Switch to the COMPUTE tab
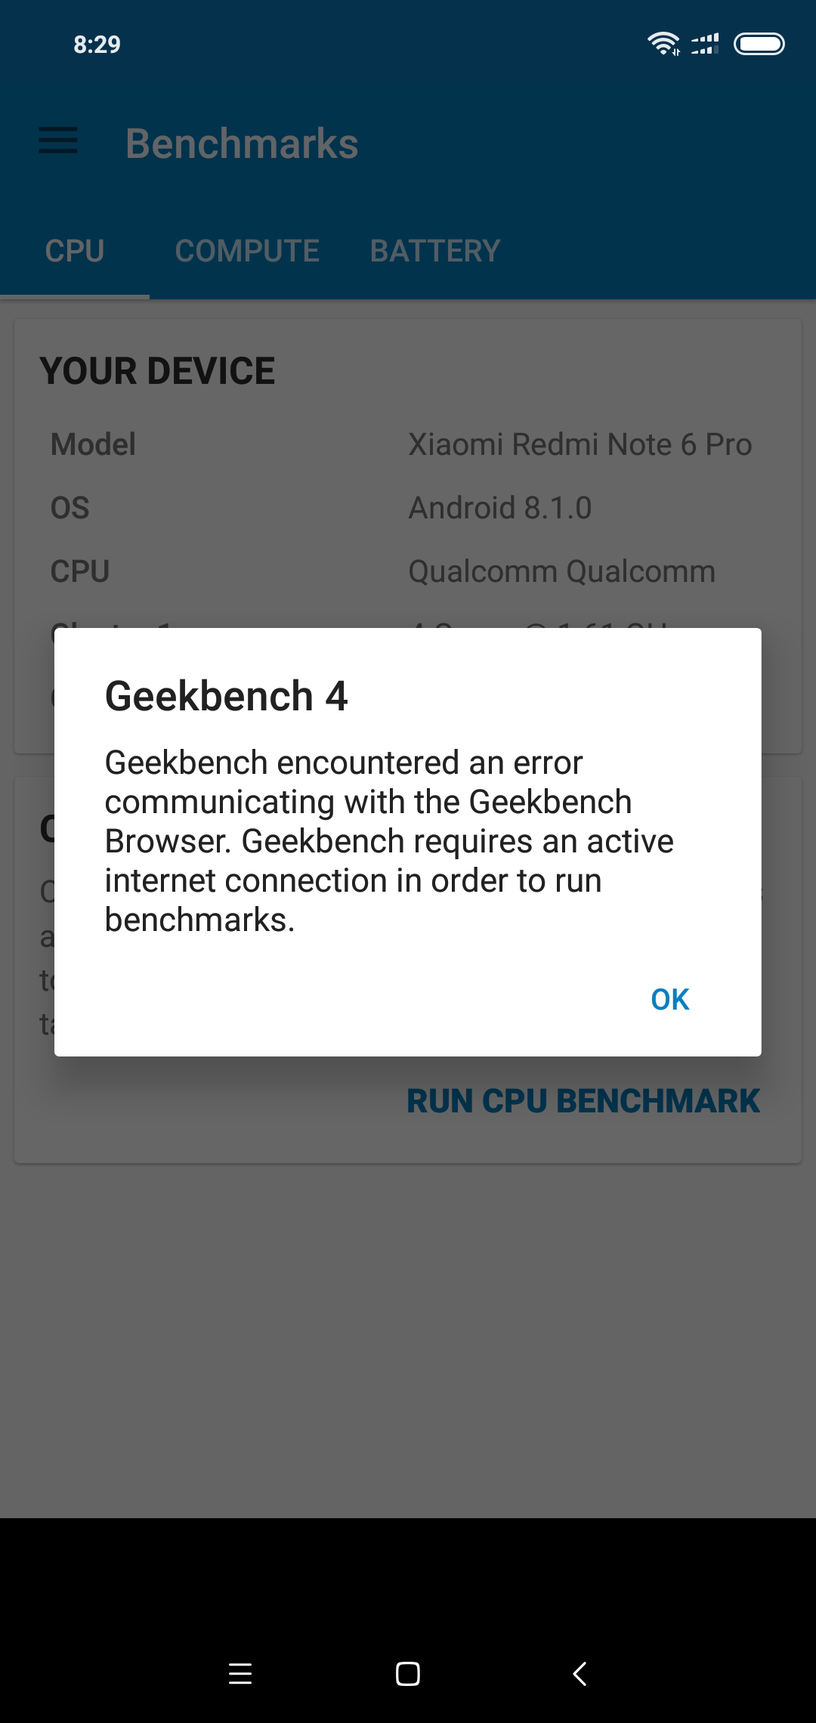 click(x=247, y=251)
